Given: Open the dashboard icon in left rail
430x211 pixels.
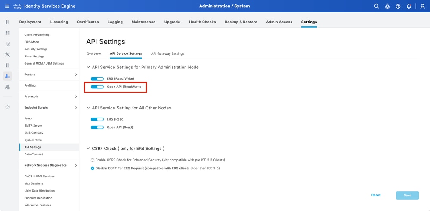Looking at the screenshot, I should [8, 33].
